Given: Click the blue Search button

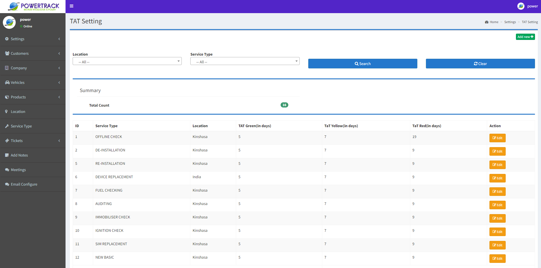Looking at the screenshot, I should coord(362,64).
